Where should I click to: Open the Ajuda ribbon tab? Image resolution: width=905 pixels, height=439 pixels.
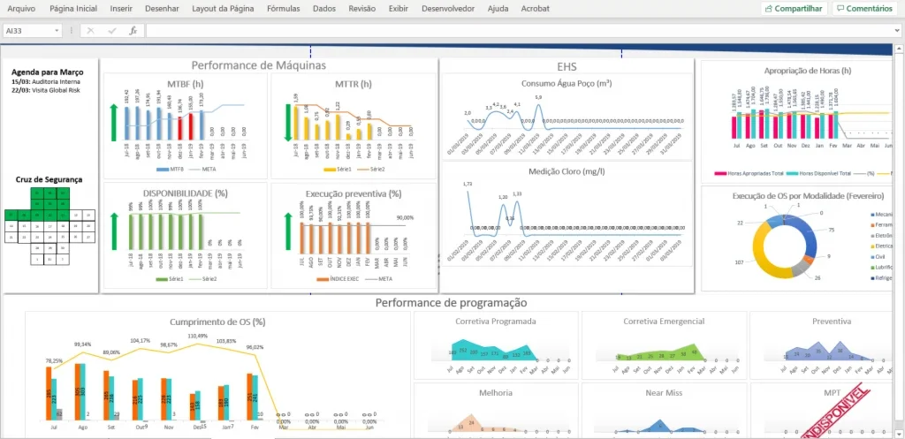(x=498, y=9)
